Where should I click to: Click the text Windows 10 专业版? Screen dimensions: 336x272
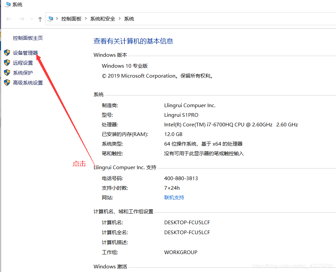pyautogui.click(x=125, y=66)
